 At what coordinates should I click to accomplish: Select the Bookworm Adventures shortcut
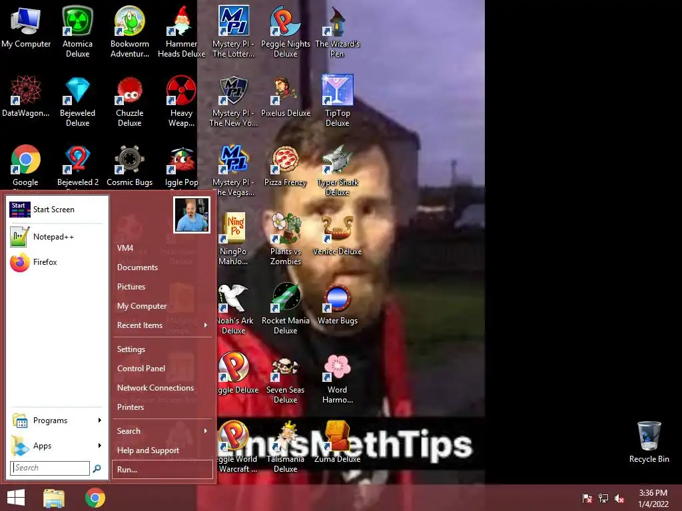[x=130, y=31]
